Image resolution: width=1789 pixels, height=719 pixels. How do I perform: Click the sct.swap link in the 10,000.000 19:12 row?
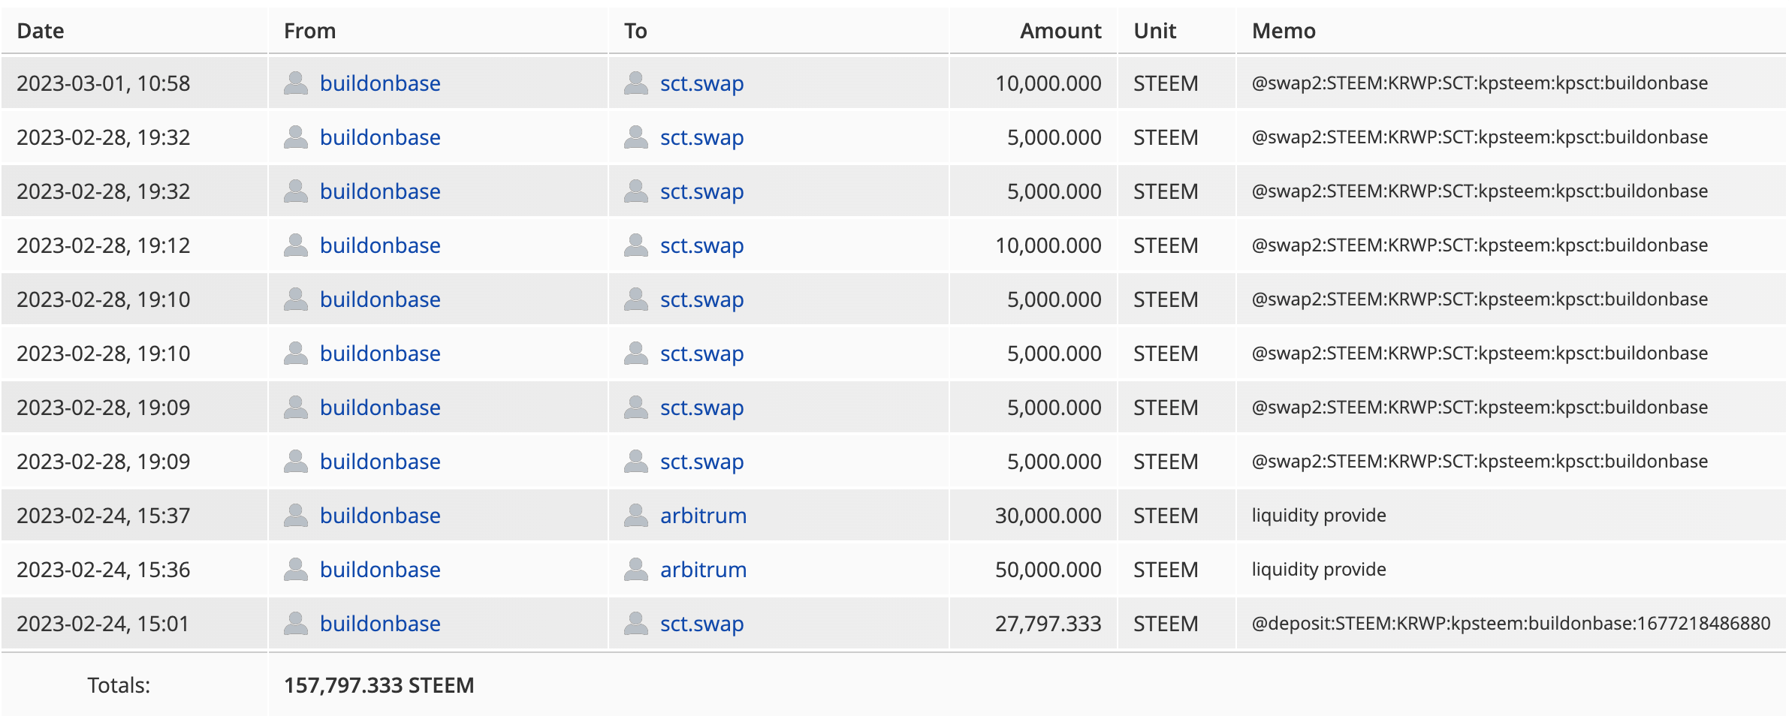(x=701, y=245)
